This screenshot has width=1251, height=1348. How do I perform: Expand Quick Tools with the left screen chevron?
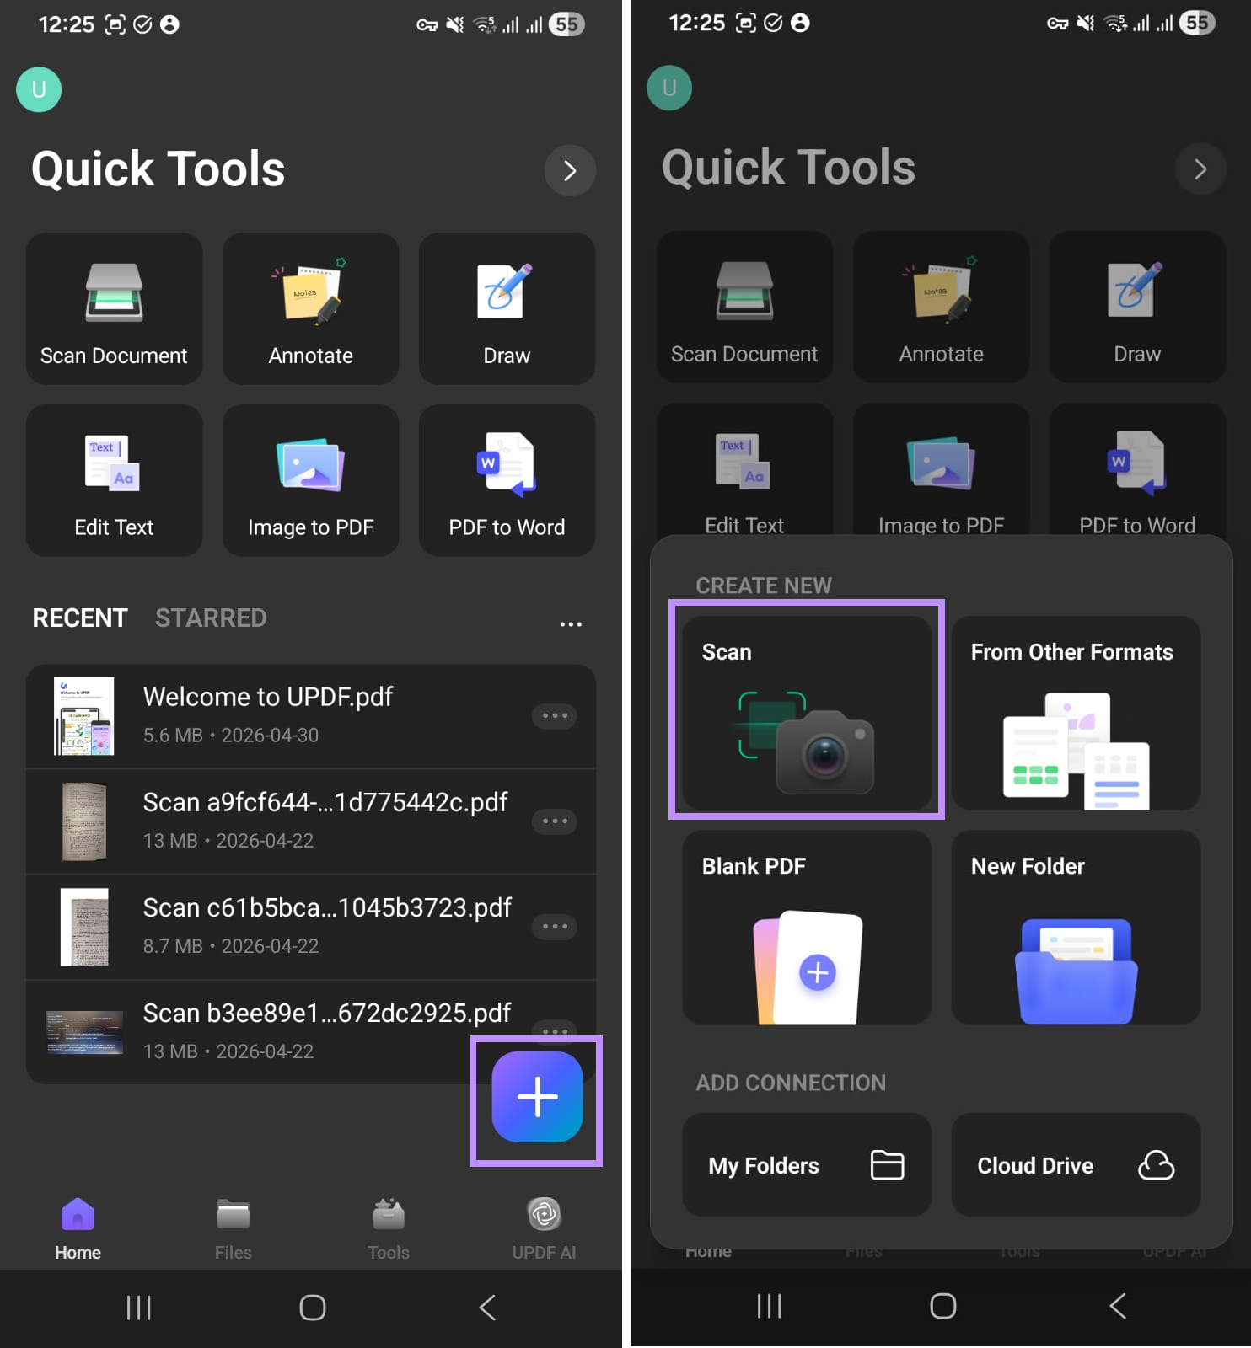pos(570,170)
